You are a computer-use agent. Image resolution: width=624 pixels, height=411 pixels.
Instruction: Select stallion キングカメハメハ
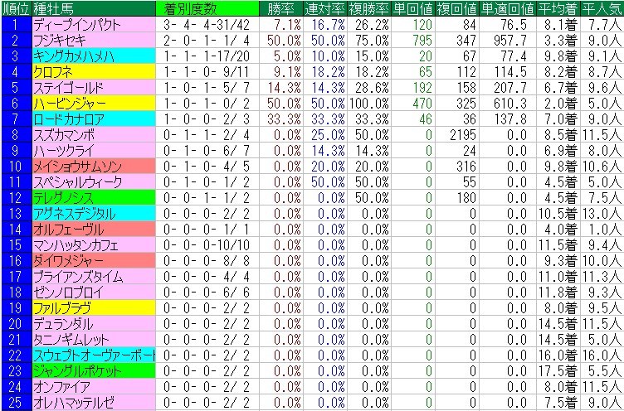point(93,56)
